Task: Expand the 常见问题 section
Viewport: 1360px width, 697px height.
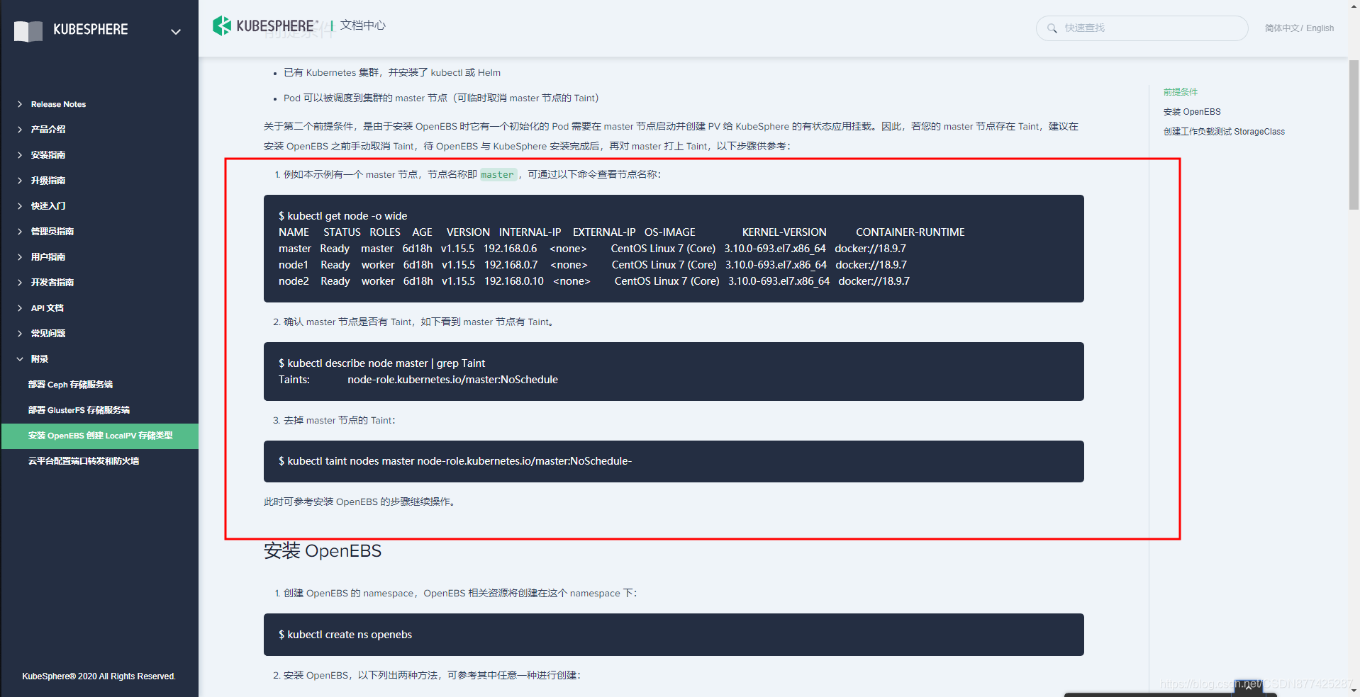Action: [48, 334]
